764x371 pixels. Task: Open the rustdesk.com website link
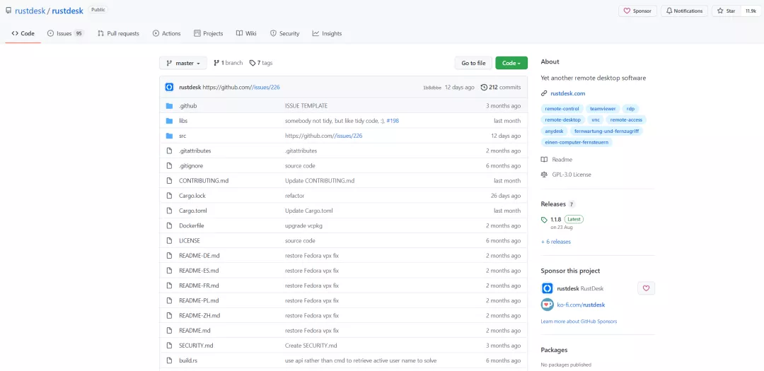tap(567, 93)
